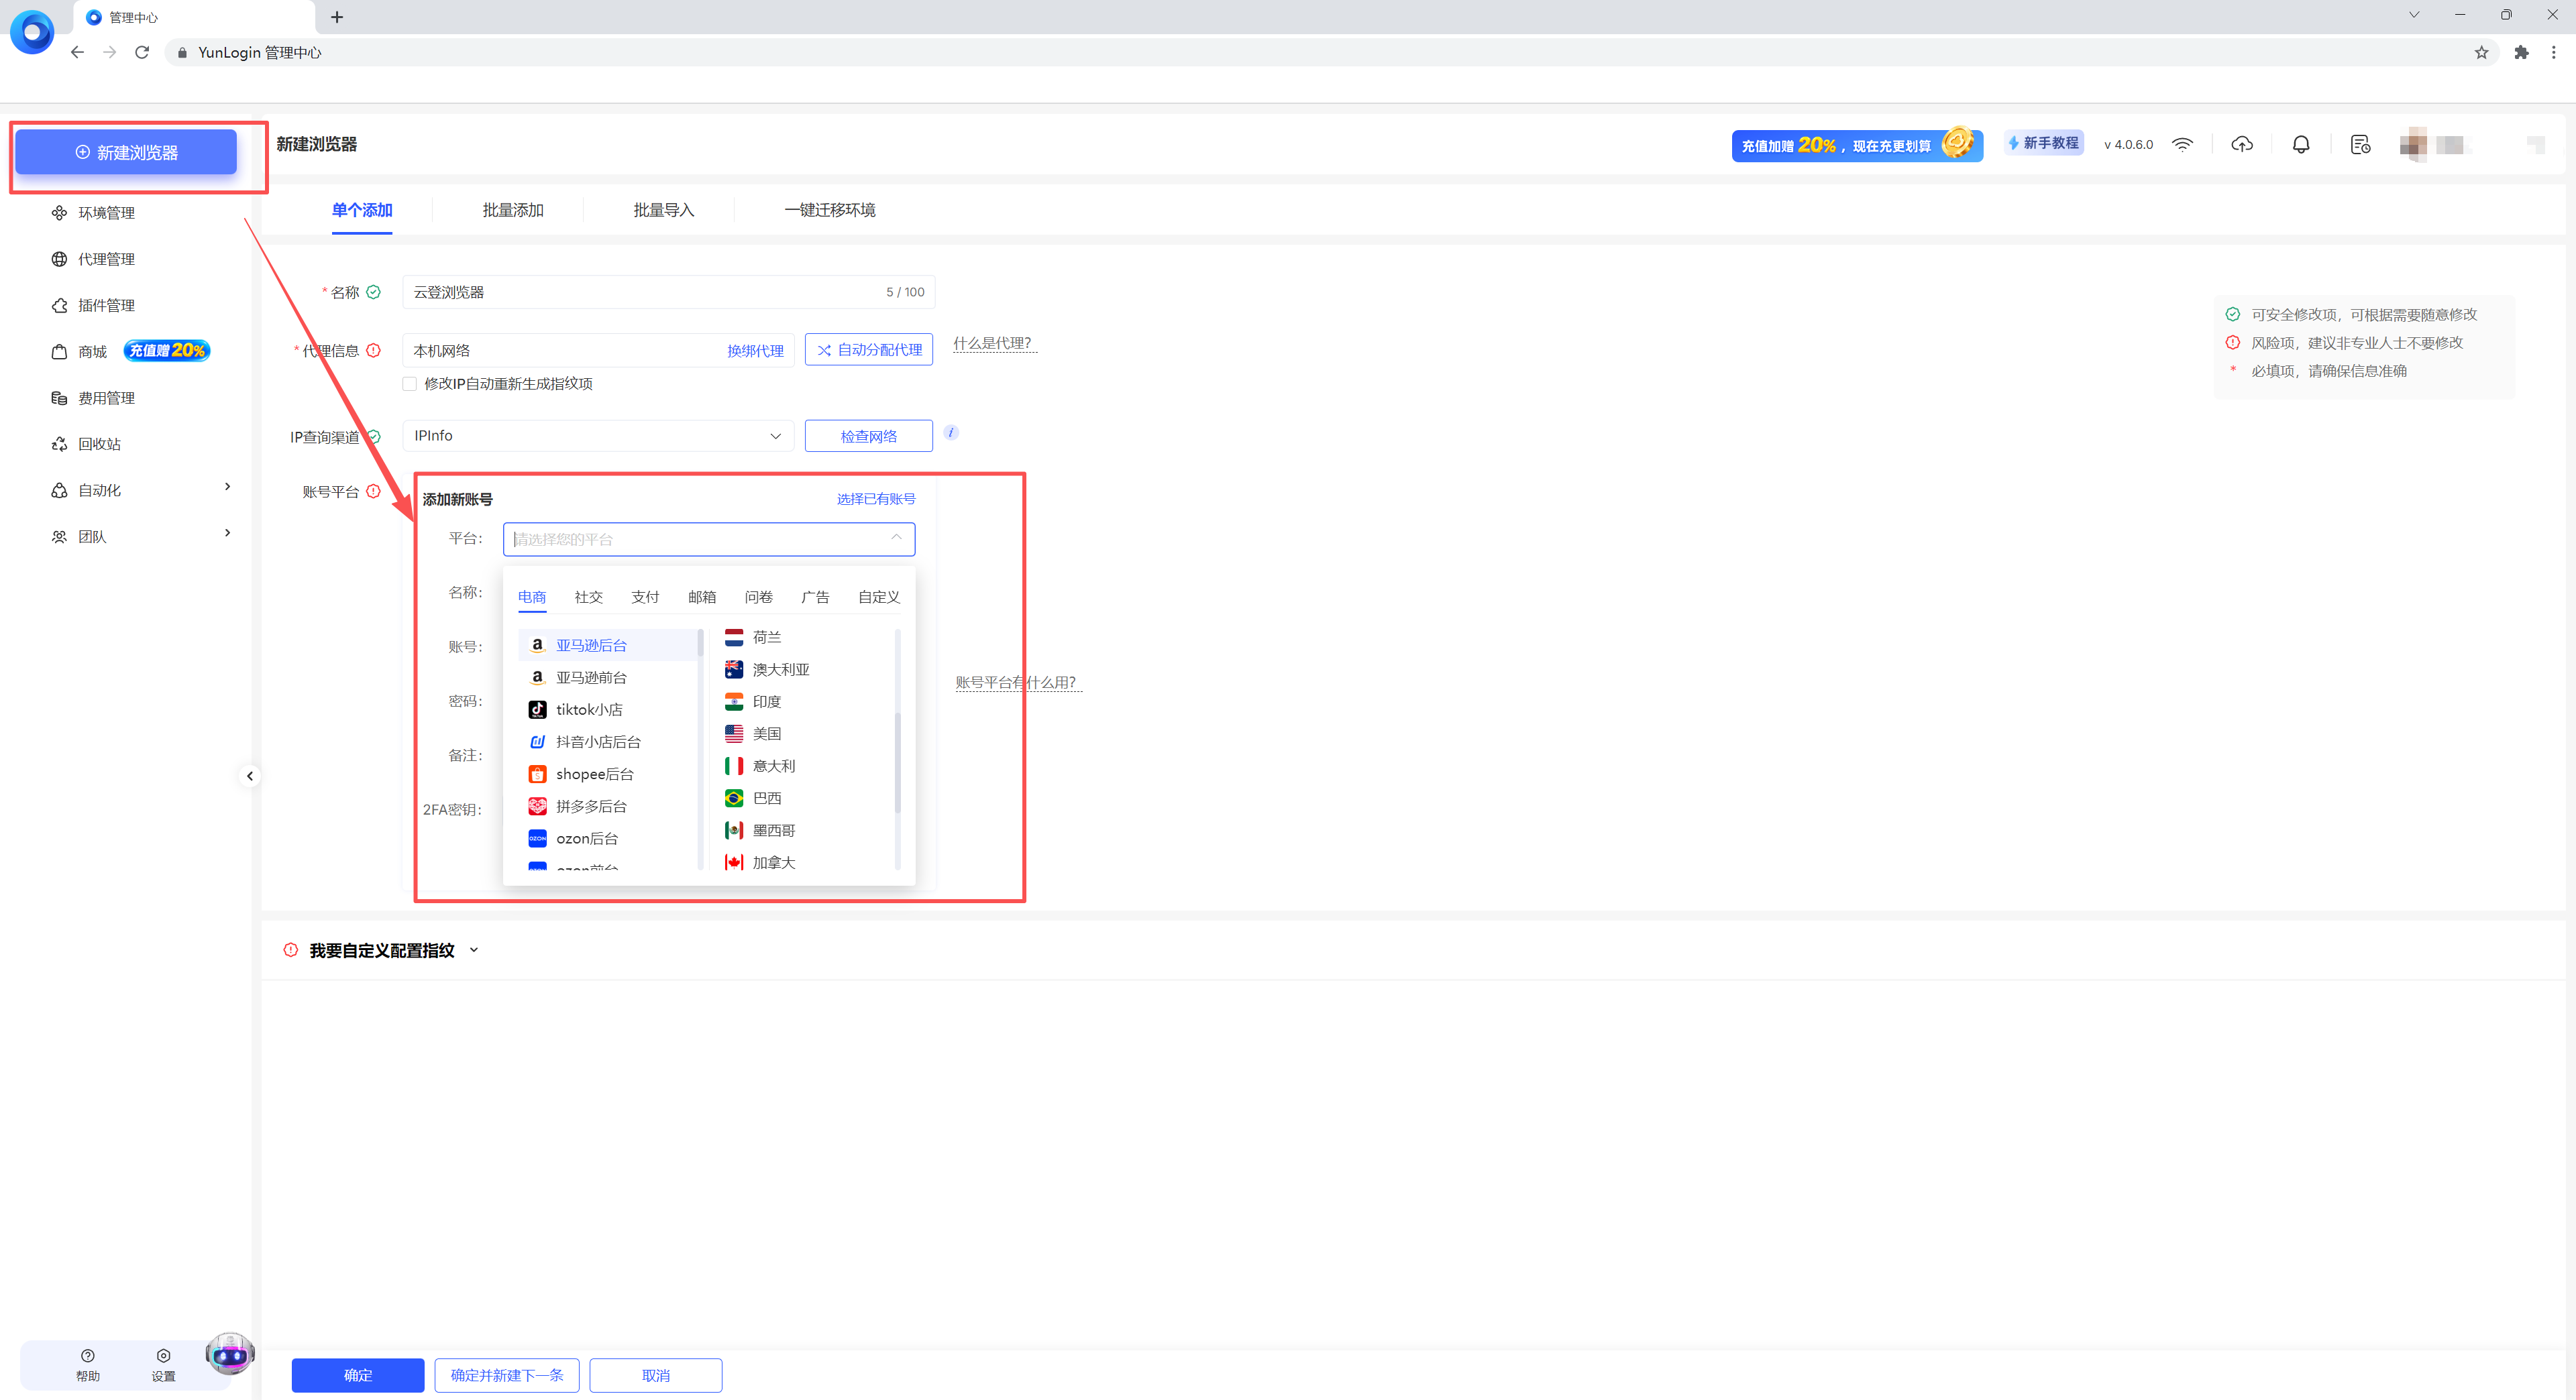This screenshot has width=2576, height=1400.
Task: Open 插件管理 in the sidebar
Action: point(106,305)
